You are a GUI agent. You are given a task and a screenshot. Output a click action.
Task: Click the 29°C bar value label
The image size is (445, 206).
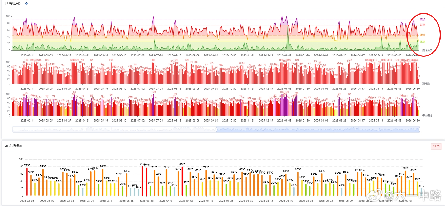[274, 183]
